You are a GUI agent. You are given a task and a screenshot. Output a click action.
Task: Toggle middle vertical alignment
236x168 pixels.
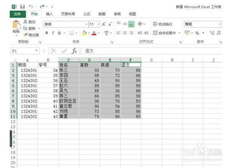(x=125, y=24)
